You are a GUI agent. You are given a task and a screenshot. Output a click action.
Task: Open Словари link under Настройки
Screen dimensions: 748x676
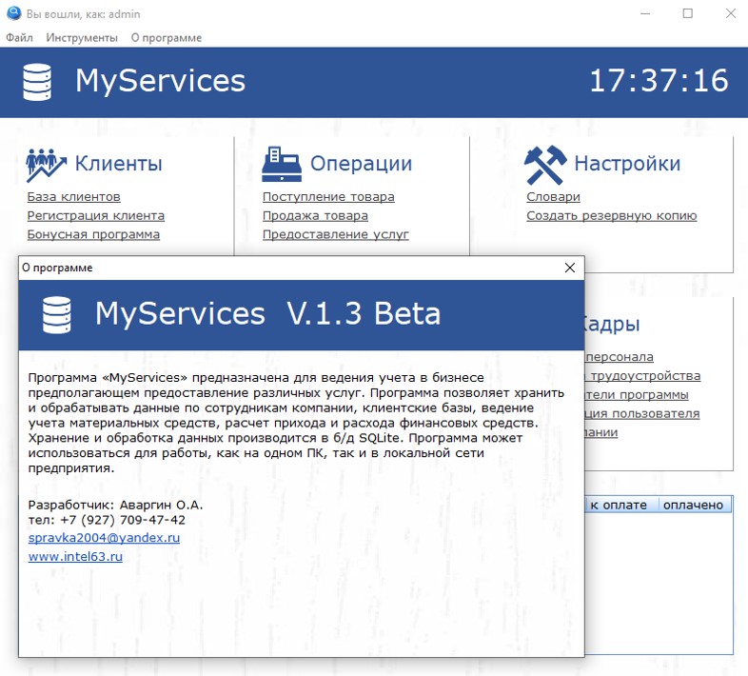[553, 197]
